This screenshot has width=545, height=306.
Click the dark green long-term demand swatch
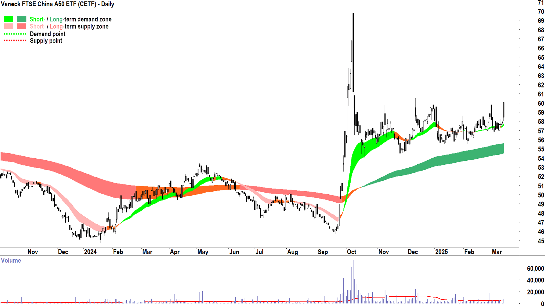22,19
